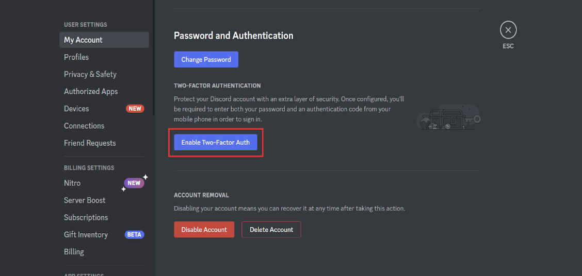Open Privacy & Safety settings
This screenshot has width=582, height=276.
pos(90,74)
